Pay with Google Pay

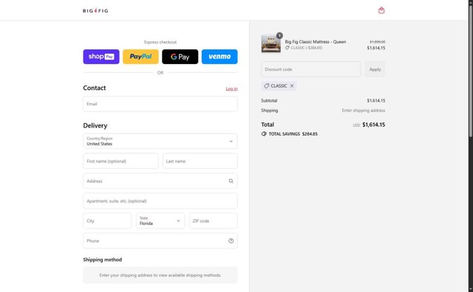[x=180, y=57]
